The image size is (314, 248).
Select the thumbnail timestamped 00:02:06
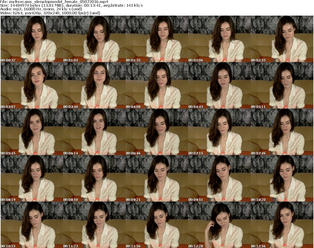tap(220, 39)
